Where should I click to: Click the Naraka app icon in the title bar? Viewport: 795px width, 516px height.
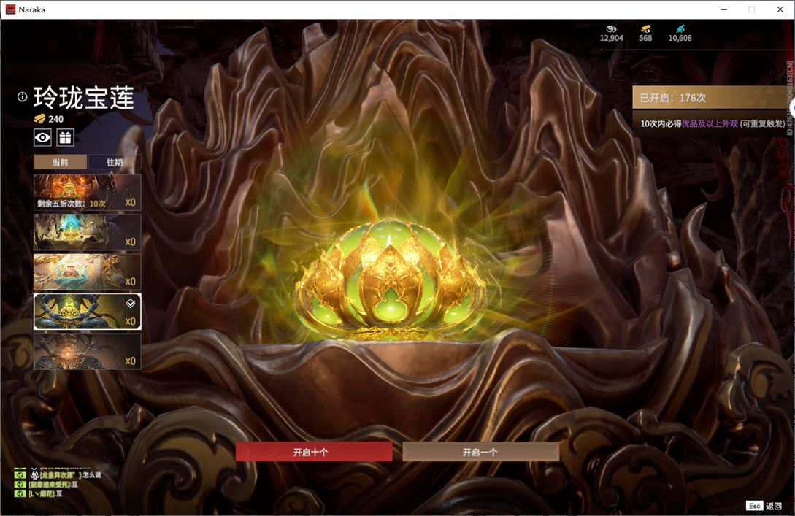click(x=10, y=9)
